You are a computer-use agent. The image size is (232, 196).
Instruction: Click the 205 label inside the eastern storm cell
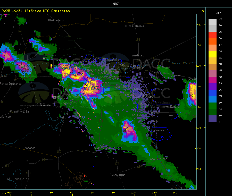191,96
